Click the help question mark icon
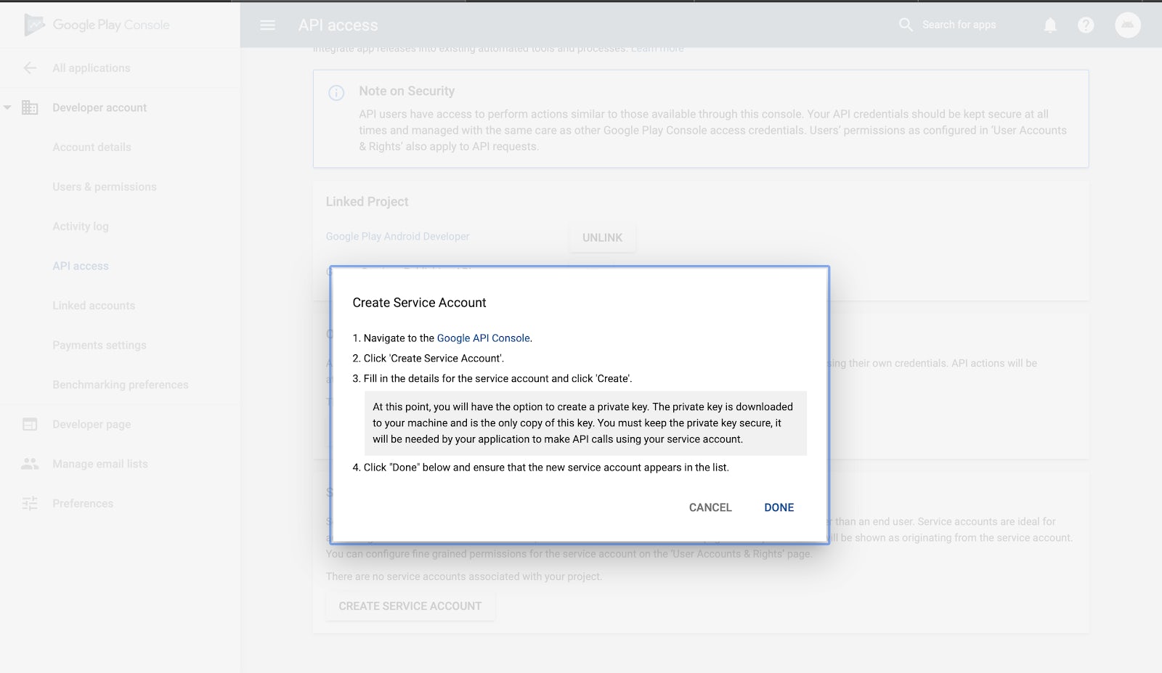The height and width of the screenshot is (673, 1162). pos(1086,25)
